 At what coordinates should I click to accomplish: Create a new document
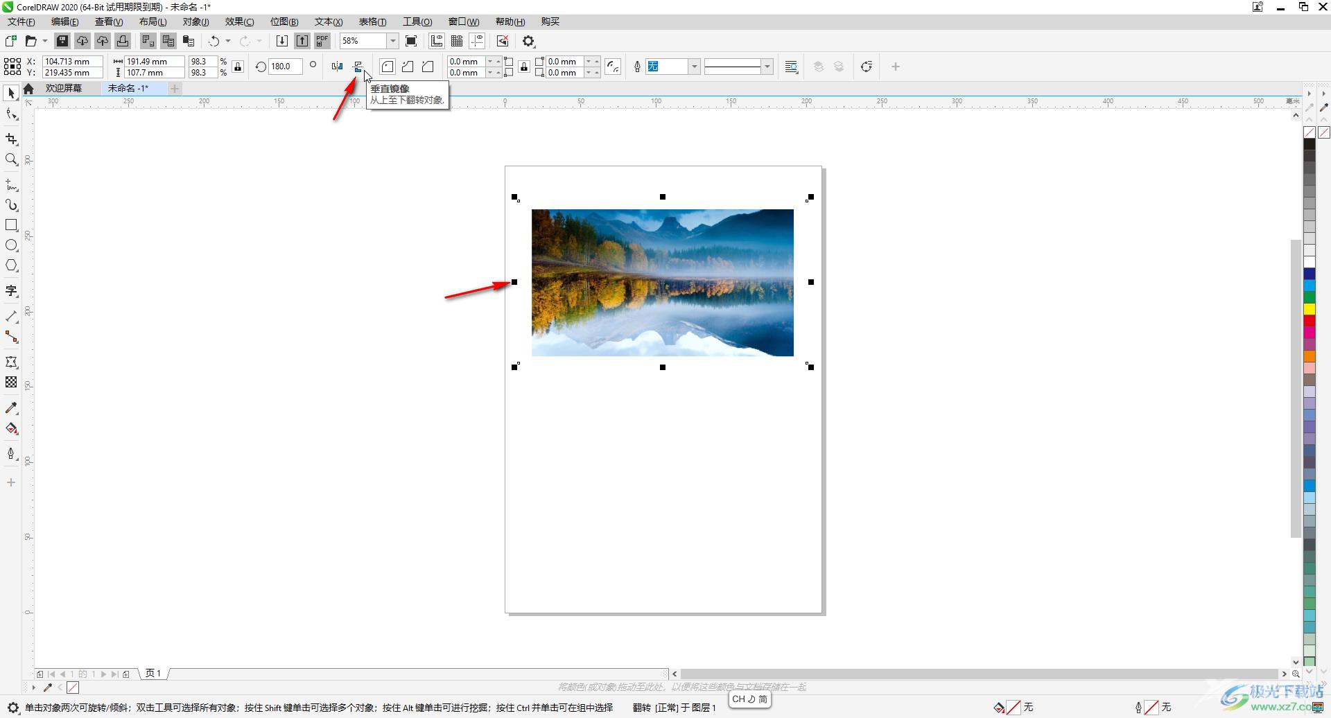coord(10,41)
